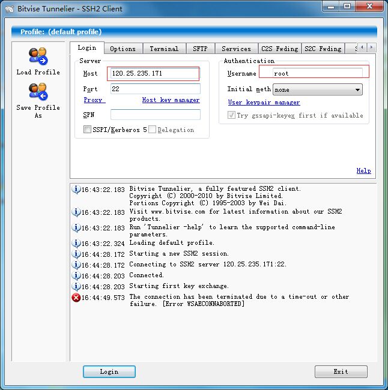388x390 pixels.
Task: Open the Host key manager link
Action: 171,100
